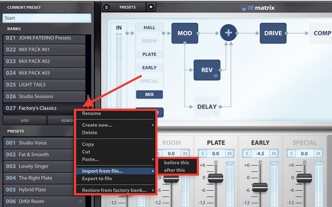The width and height of the screenshot is (332, 207).
Task: Load preset 005 Hybrid Plate
Action: [x=38, y=189]
